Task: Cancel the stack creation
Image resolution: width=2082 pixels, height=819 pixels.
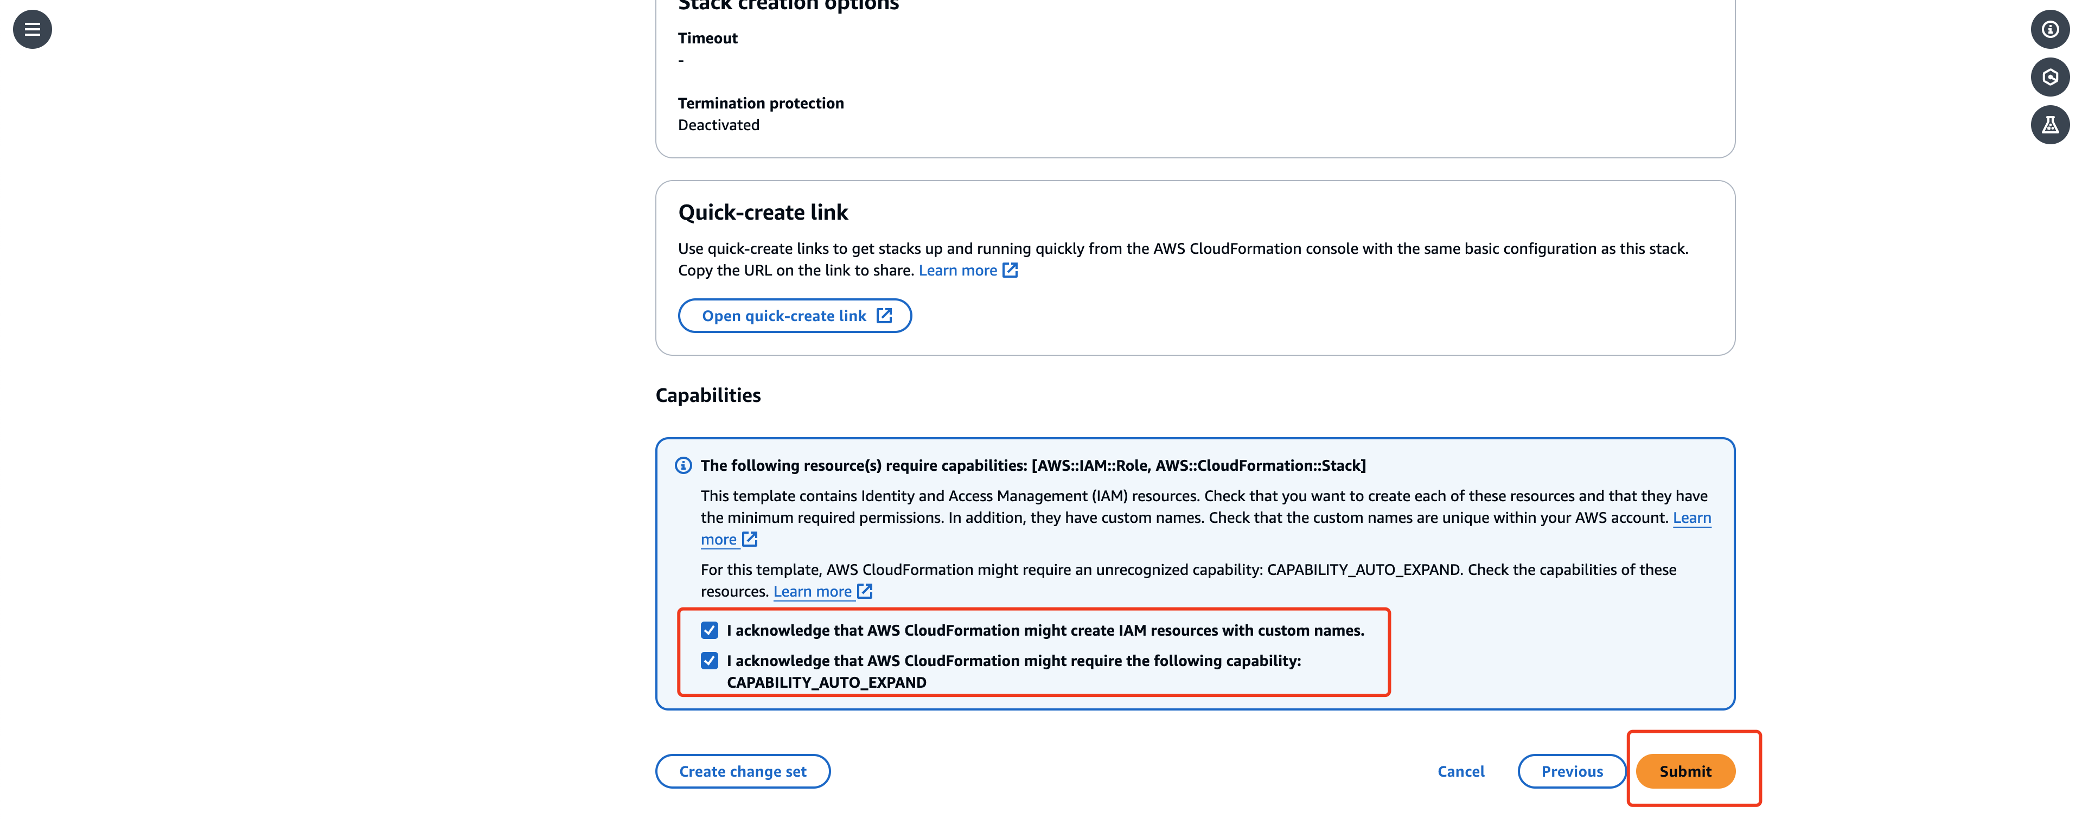Action: tap(1460, 771)
